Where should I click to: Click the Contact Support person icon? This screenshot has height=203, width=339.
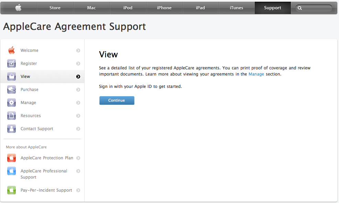[x=12, y=129]
